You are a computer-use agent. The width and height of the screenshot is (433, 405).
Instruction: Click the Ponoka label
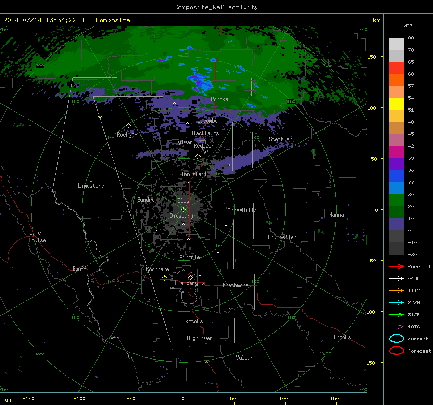point(219,99)
